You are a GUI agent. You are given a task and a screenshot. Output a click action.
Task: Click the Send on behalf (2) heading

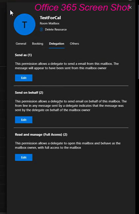29,93
